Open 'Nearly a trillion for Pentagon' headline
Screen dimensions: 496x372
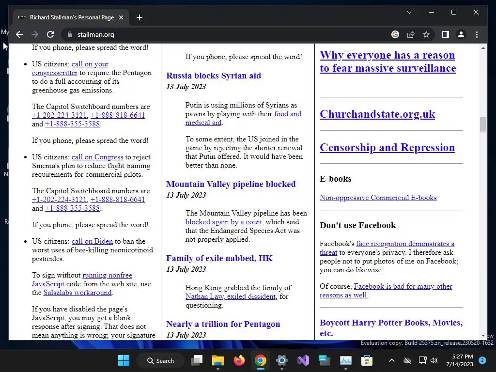223,324
